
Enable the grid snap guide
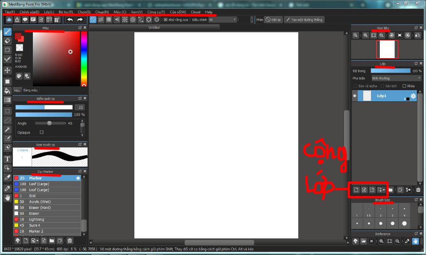(x=109, y=20)
